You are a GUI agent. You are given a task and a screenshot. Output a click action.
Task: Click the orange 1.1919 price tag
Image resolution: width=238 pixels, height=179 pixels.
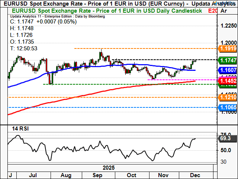pos(226,49)
